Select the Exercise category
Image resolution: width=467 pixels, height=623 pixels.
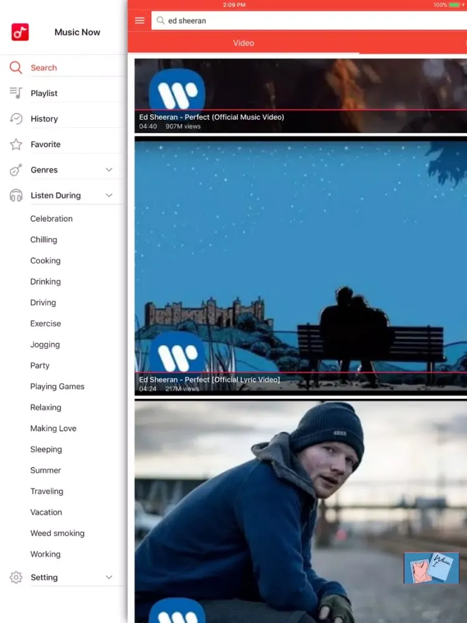(45, 323)
